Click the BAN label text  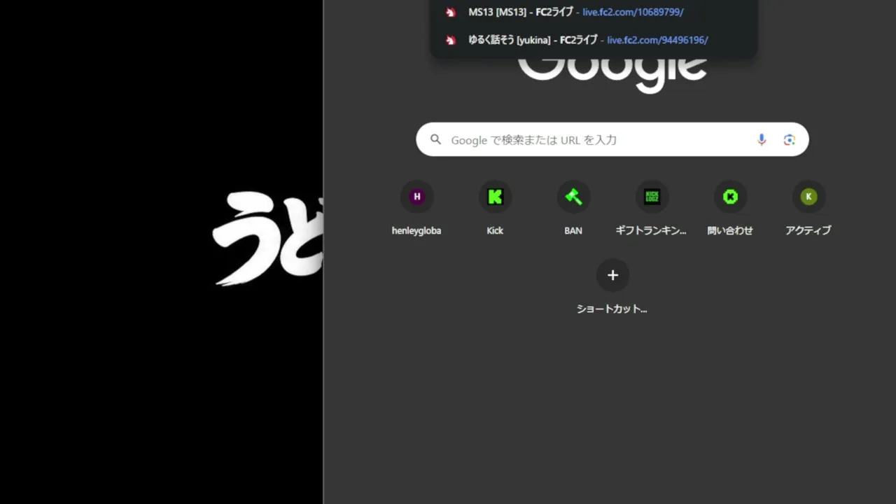click(573, 230)
